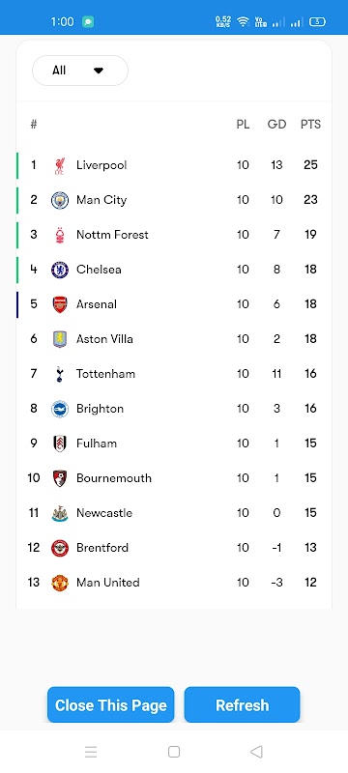Sort by the PTS column header

[310, 125]
